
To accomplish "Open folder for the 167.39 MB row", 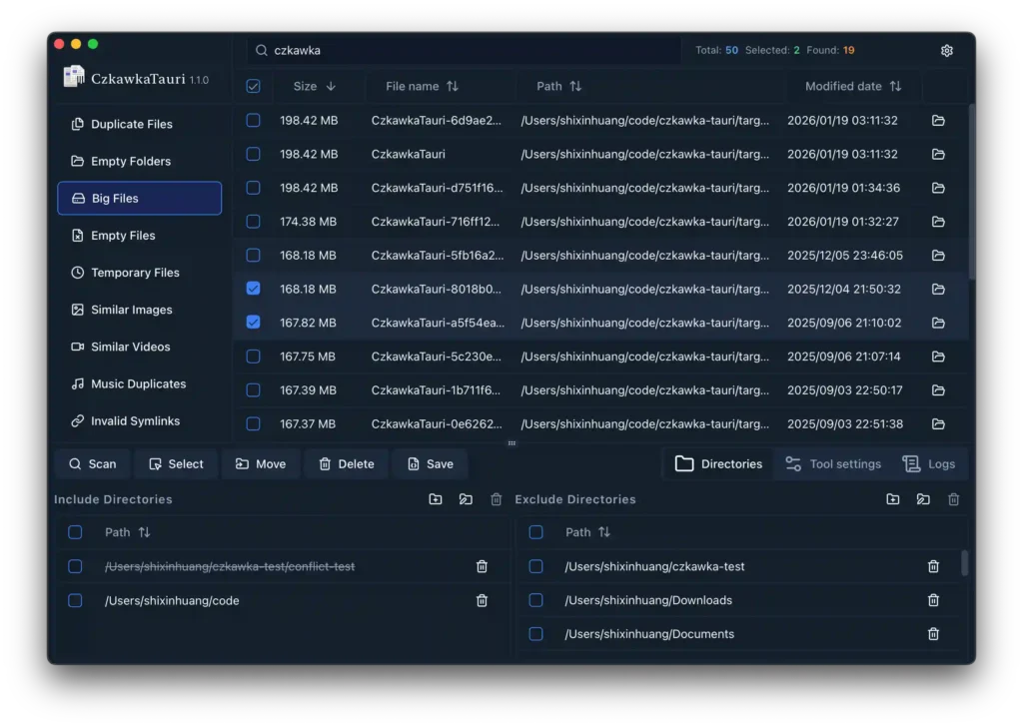I will [x=938, y=389].
